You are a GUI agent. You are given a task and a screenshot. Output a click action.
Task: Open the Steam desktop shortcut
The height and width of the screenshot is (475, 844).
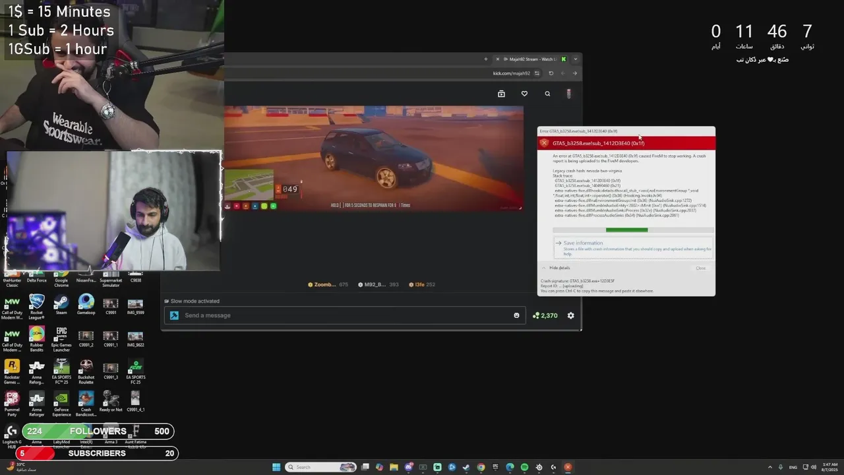point(61,305)
